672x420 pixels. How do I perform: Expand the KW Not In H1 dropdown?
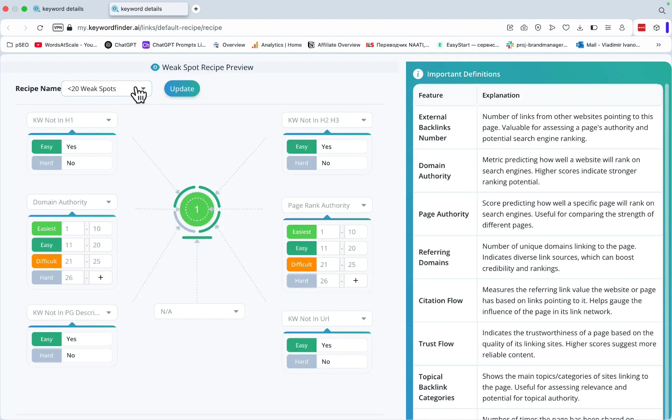(72, 120)
